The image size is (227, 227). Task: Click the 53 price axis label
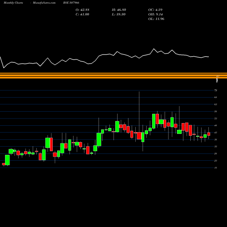[216, 118]
